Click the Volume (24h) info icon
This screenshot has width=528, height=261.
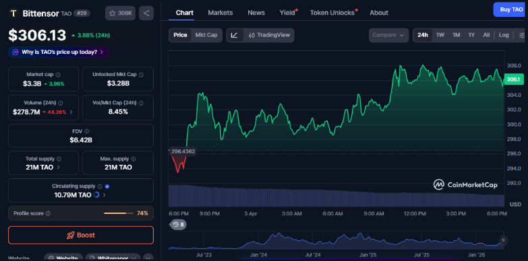(x=60, y=103)
